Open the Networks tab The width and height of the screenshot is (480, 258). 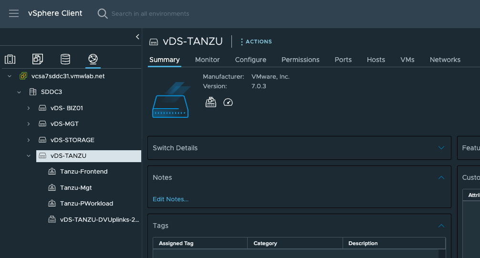coord(445,60)
